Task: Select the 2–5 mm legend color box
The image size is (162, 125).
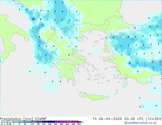Action: point(22,122)
